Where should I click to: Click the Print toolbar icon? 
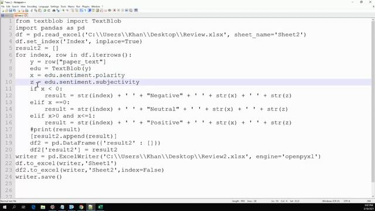point(27,11)
